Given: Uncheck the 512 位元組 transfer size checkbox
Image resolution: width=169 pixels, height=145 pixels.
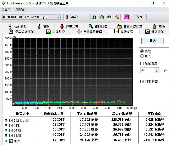Looking at the screenshot, I should pyautogui.click(x=11, y=120).
